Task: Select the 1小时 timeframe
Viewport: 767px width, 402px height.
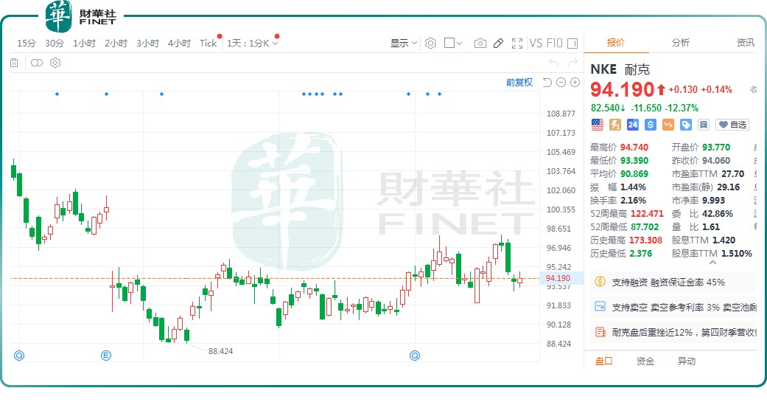Action: (x=84, y=43)
